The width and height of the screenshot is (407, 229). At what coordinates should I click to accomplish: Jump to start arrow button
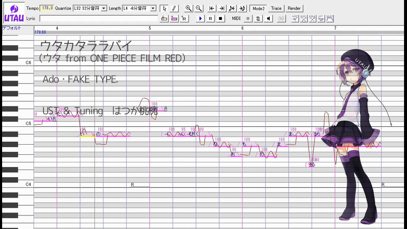212,8
